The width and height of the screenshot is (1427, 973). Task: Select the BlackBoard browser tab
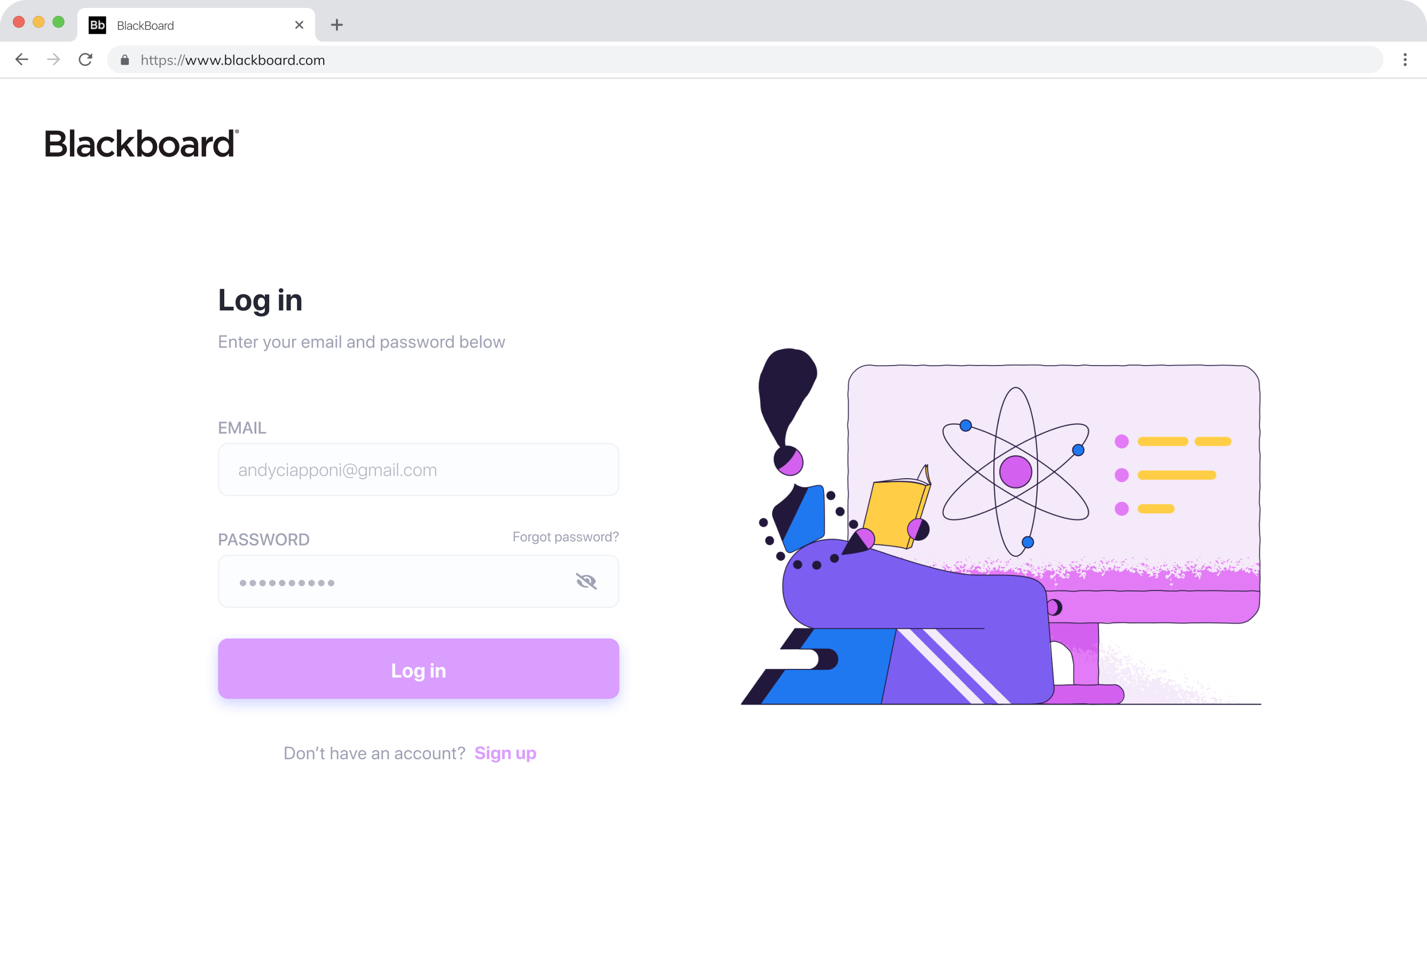tap(196, 25)
